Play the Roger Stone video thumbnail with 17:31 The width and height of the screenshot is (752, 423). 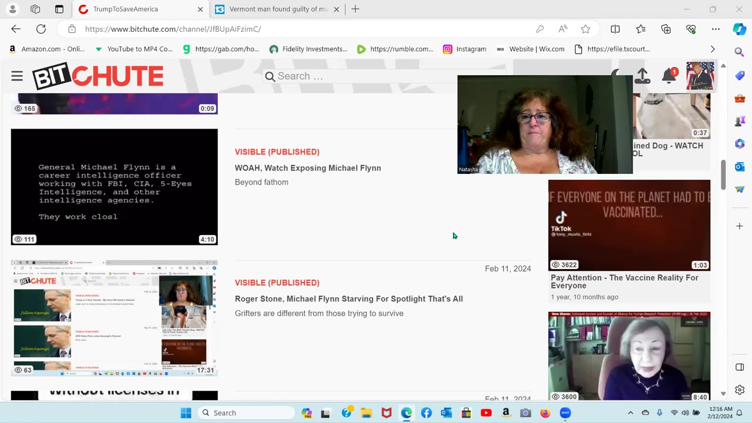tap(114, 318)
